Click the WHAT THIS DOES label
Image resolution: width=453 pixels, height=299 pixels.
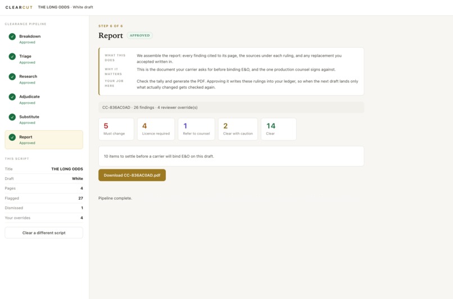coord(115,58)
